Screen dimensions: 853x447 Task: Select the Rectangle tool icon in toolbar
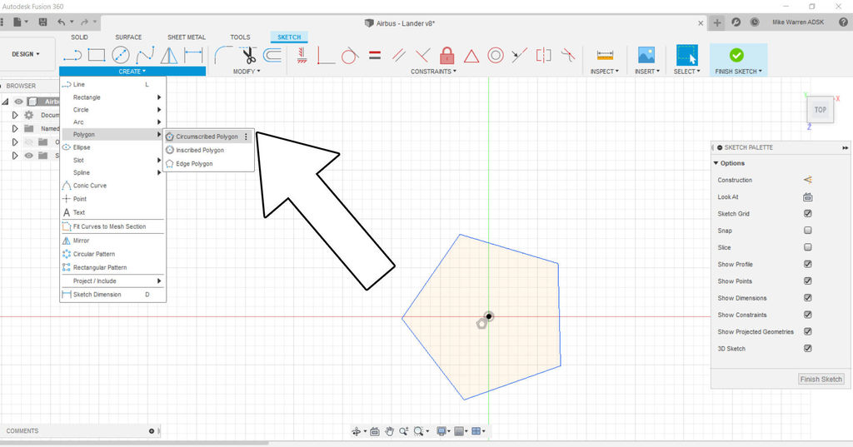97,55
